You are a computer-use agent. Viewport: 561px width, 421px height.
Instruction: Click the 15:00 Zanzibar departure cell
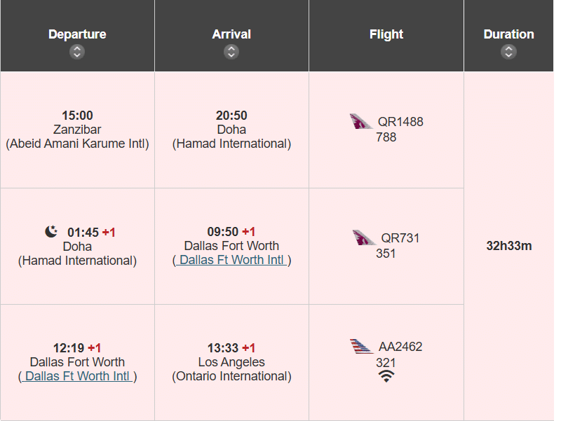(77, 130)
